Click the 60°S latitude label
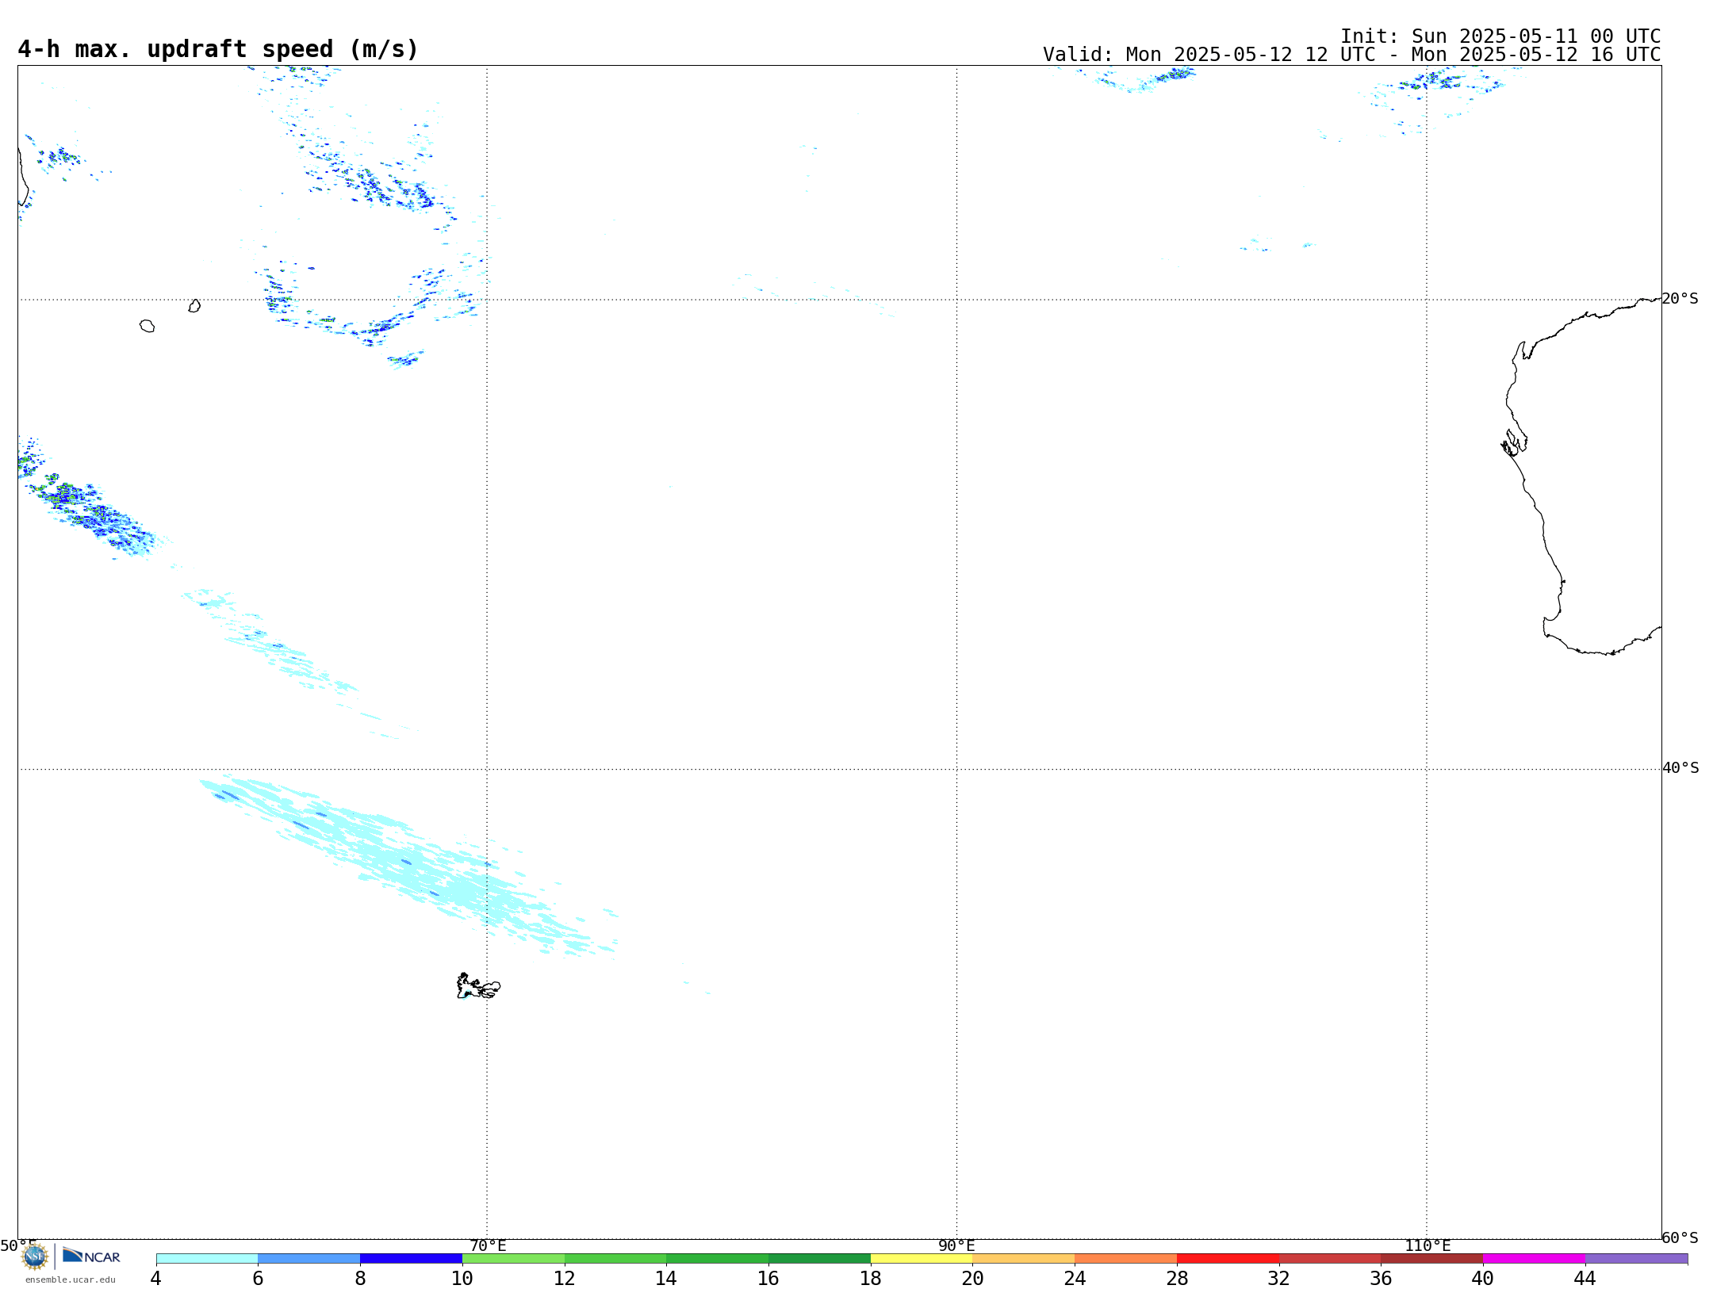The height and width of the screenshot is (1289, 1713). (x=1680, y=1237)
